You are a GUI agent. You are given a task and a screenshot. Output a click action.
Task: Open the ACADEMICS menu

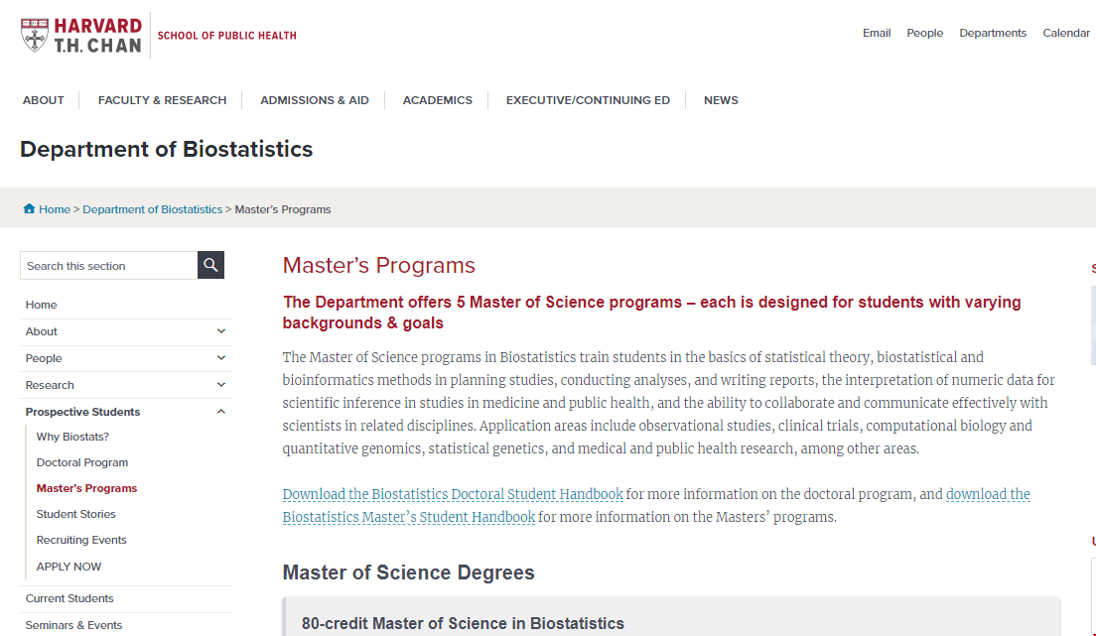tap(437, 99)
